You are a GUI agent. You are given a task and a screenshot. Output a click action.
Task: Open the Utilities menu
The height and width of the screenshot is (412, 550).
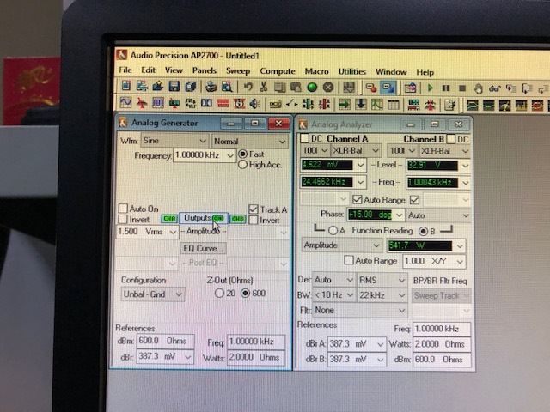[x=352, y=71]
